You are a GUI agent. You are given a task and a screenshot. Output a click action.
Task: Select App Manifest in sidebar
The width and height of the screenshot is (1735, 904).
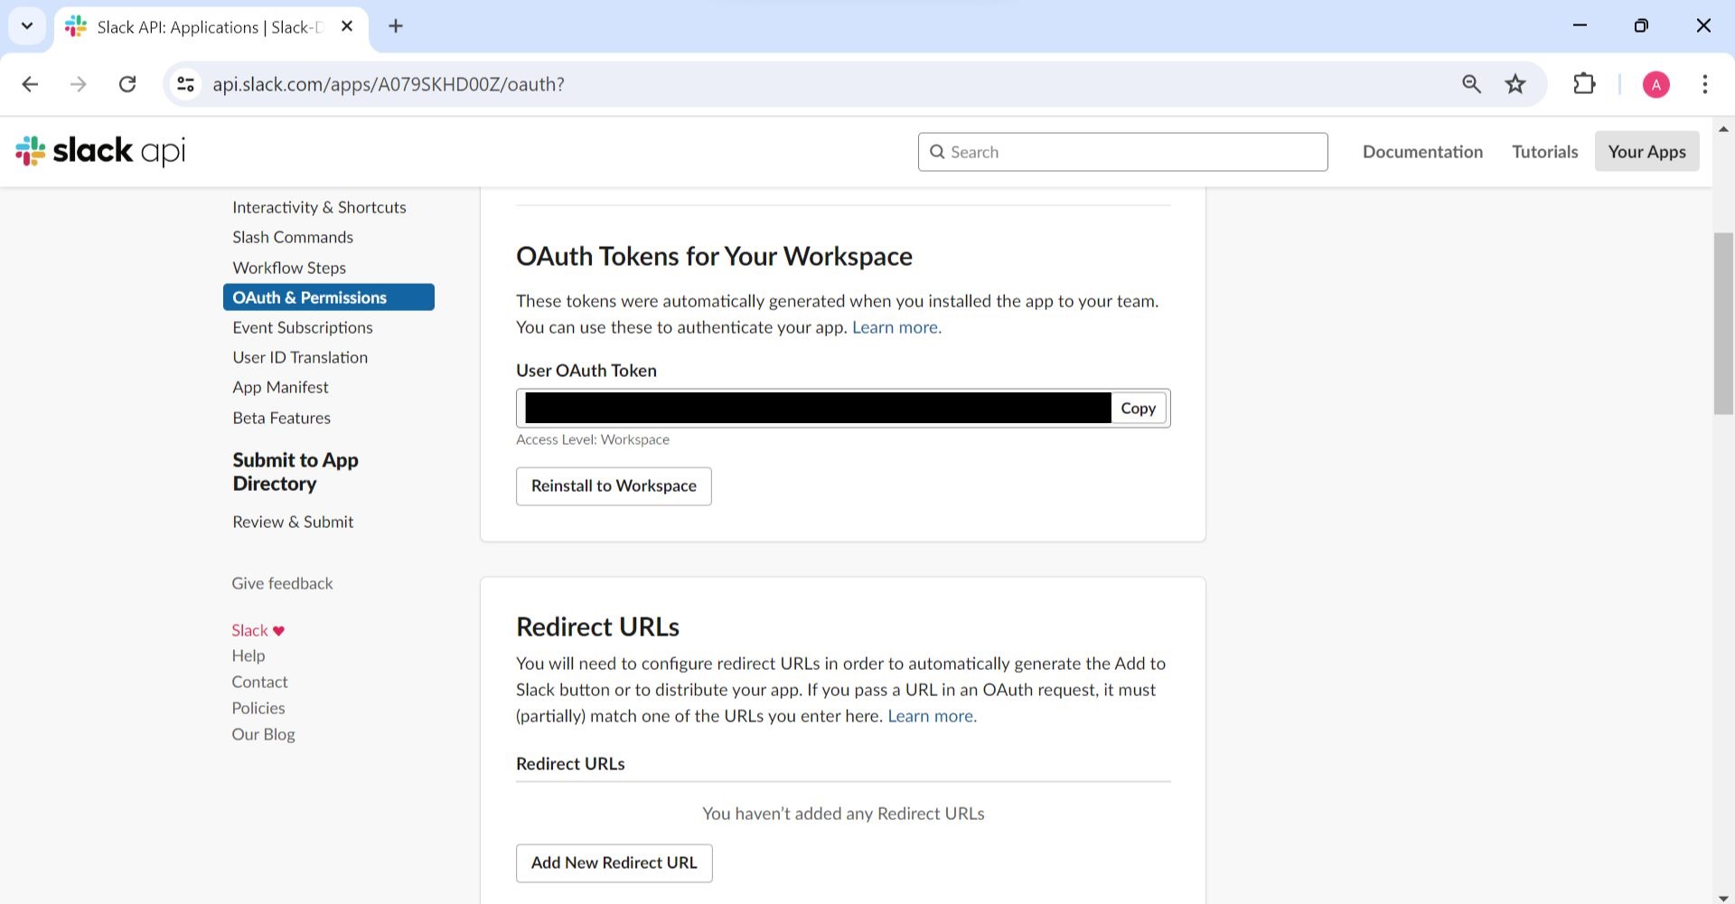[x=280, y=387]
